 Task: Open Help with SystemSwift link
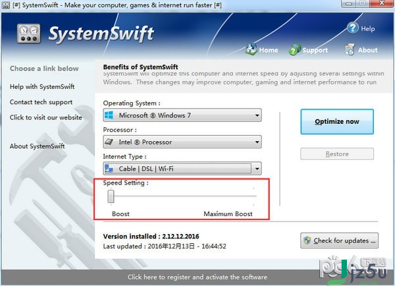[x=42, y=86]
